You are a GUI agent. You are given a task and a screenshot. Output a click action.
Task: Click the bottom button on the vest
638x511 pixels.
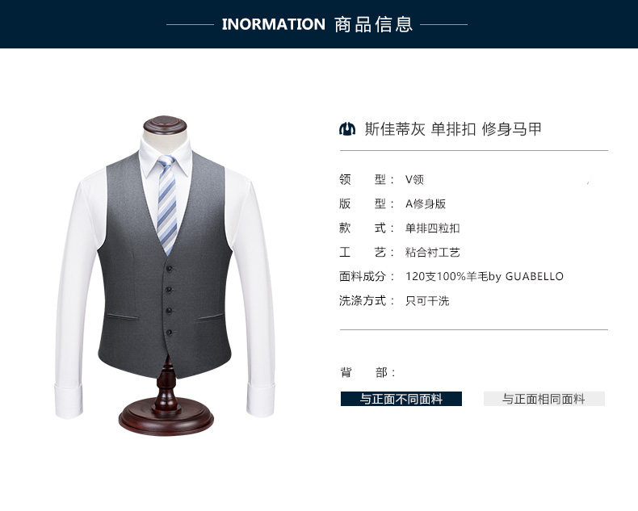pos(169,333)
